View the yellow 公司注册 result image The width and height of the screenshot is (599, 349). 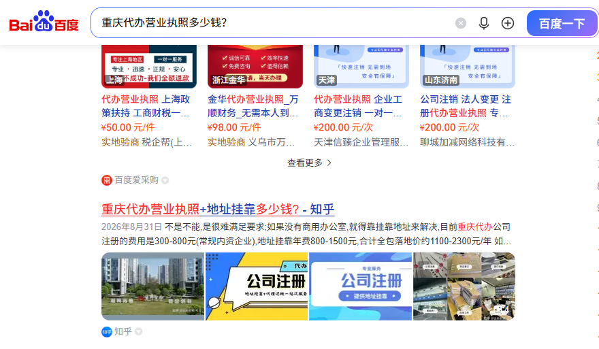click(257, 286)
